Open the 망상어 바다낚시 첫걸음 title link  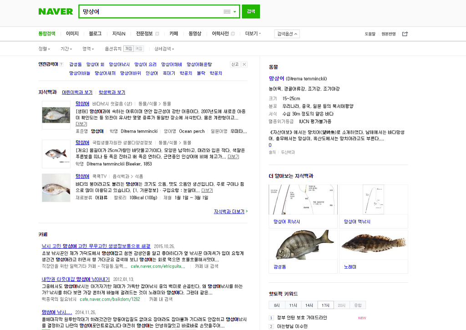pyautogui.click(x=82, y=104)
